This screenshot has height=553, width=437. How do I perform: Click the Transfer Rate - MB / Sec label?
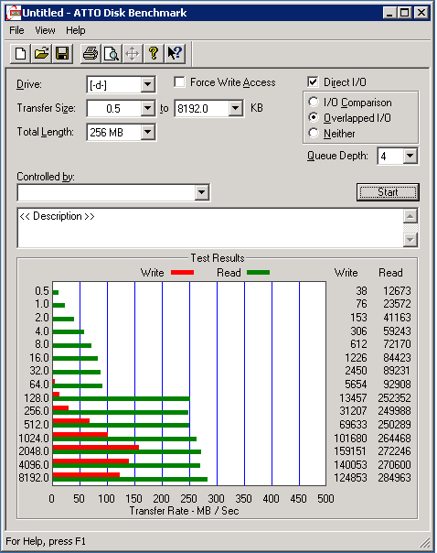tap(184, 511)
